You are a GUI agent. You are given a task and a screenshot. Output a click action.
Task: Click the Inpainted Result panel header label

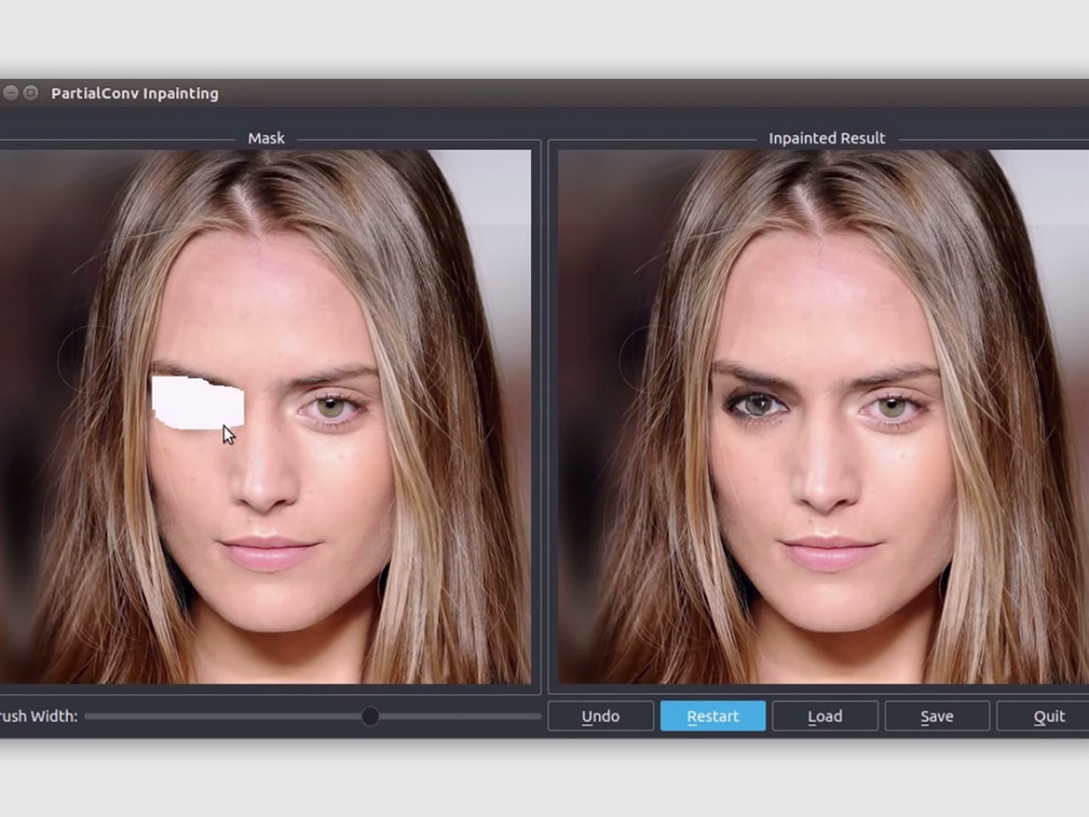826,138
